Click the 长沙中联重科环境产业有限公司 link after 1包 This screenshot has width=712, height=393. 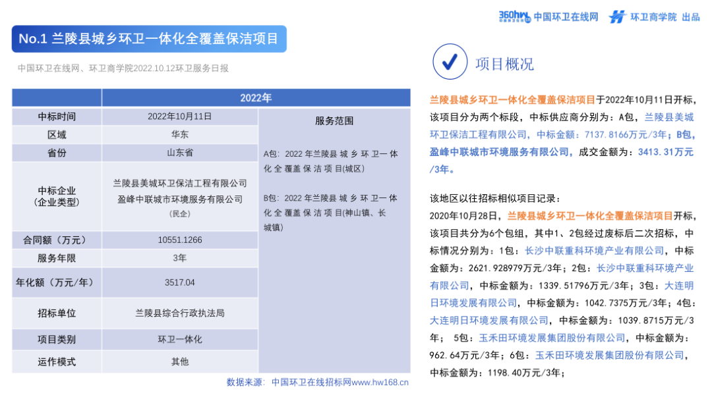click(x=594, y=251)
